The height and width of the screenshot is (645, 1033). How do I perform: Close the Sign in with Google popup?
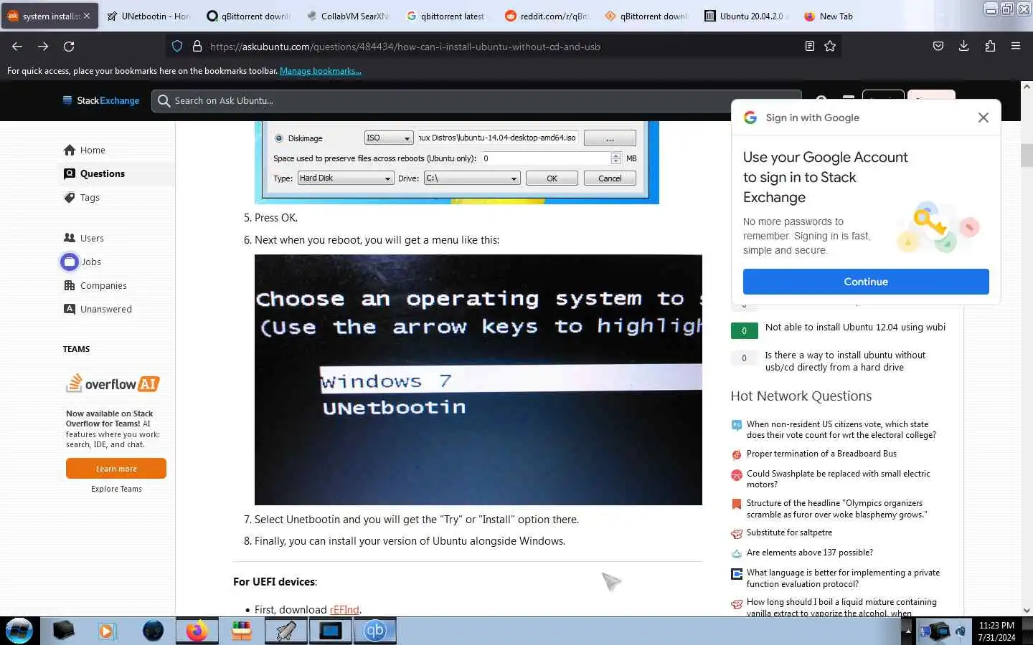984,118
